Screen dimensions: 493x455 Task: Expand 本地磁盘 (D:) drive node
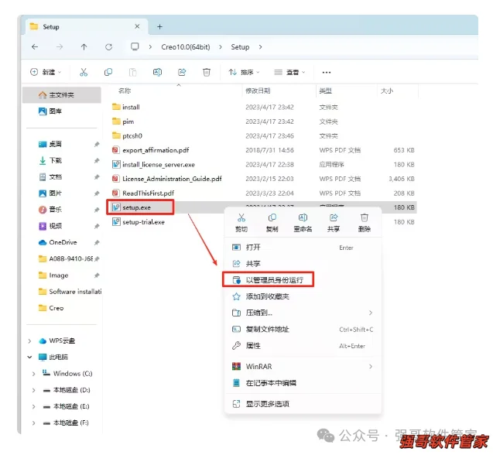point(33,390)
